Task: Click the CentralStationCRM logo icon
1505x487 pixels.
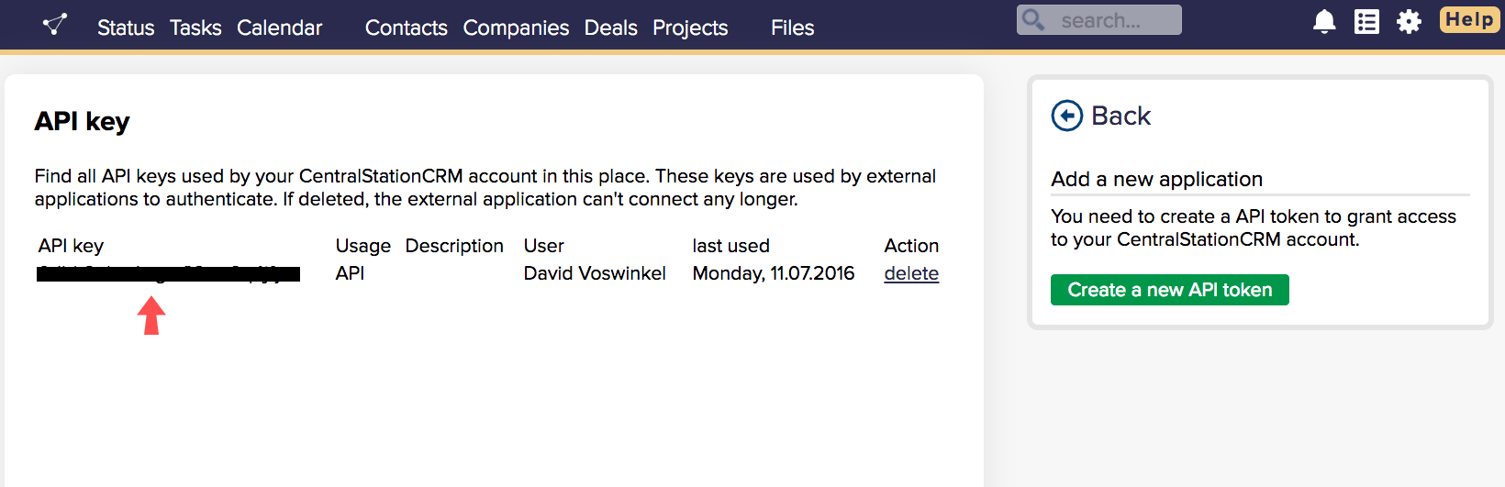Action: (55, 25)
